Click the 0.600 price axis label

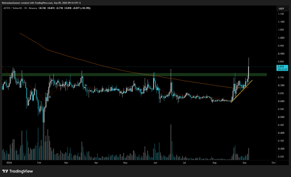click(281, 101)
